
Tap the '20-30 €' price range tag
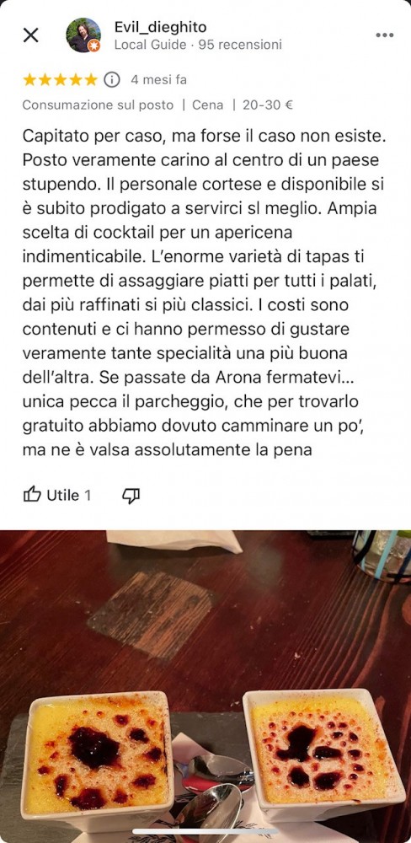tap(268, 105)
